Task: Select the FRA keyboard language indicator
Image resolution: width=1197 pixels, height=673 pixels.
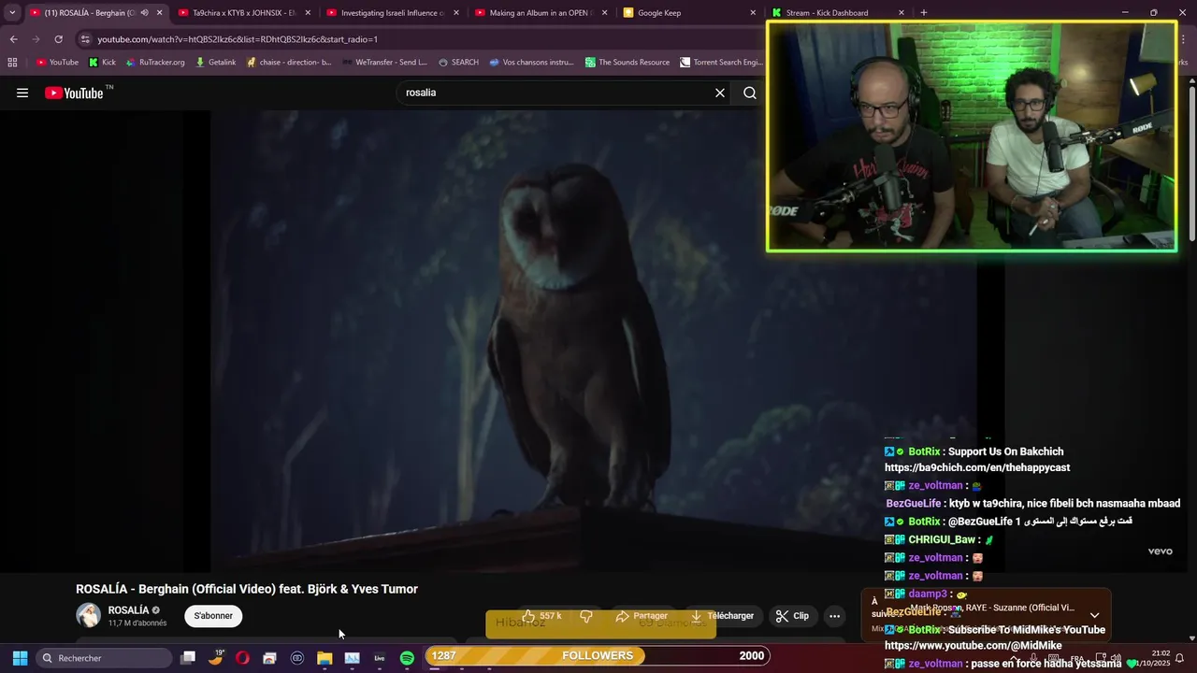Action: tap(1076, 658)
